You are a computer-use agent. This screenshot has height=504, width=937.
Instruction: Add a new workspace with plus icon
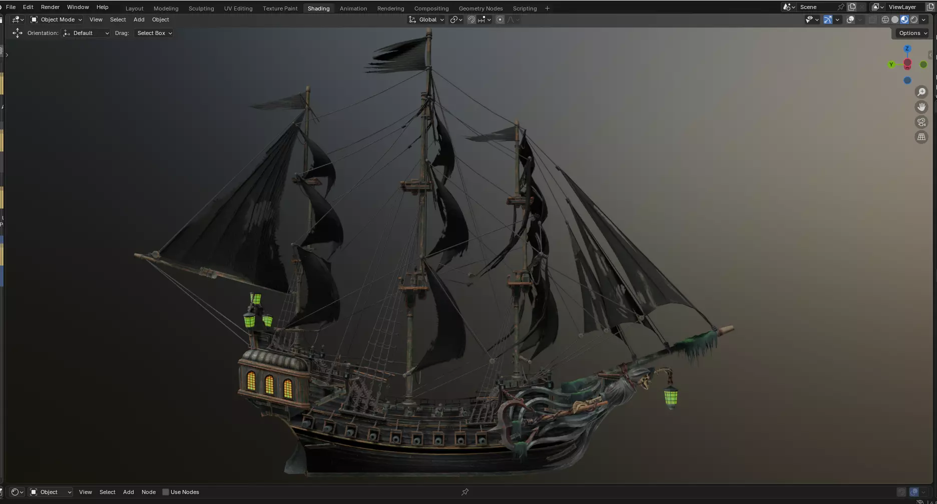coord(547,8)
